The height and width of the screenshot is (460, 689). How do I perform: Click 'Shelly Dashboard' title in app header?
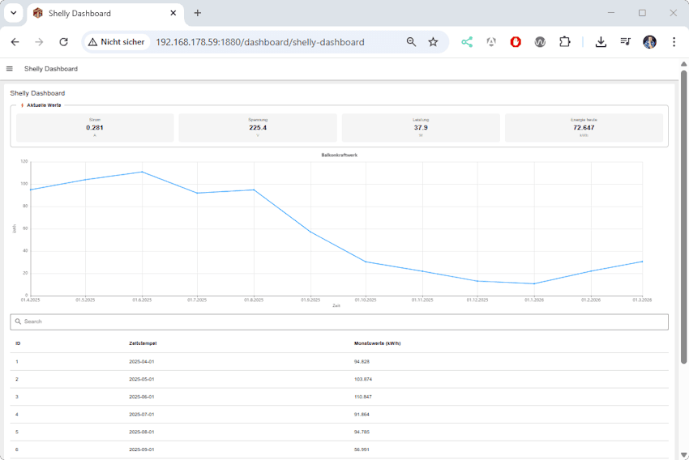click(51, 69)
